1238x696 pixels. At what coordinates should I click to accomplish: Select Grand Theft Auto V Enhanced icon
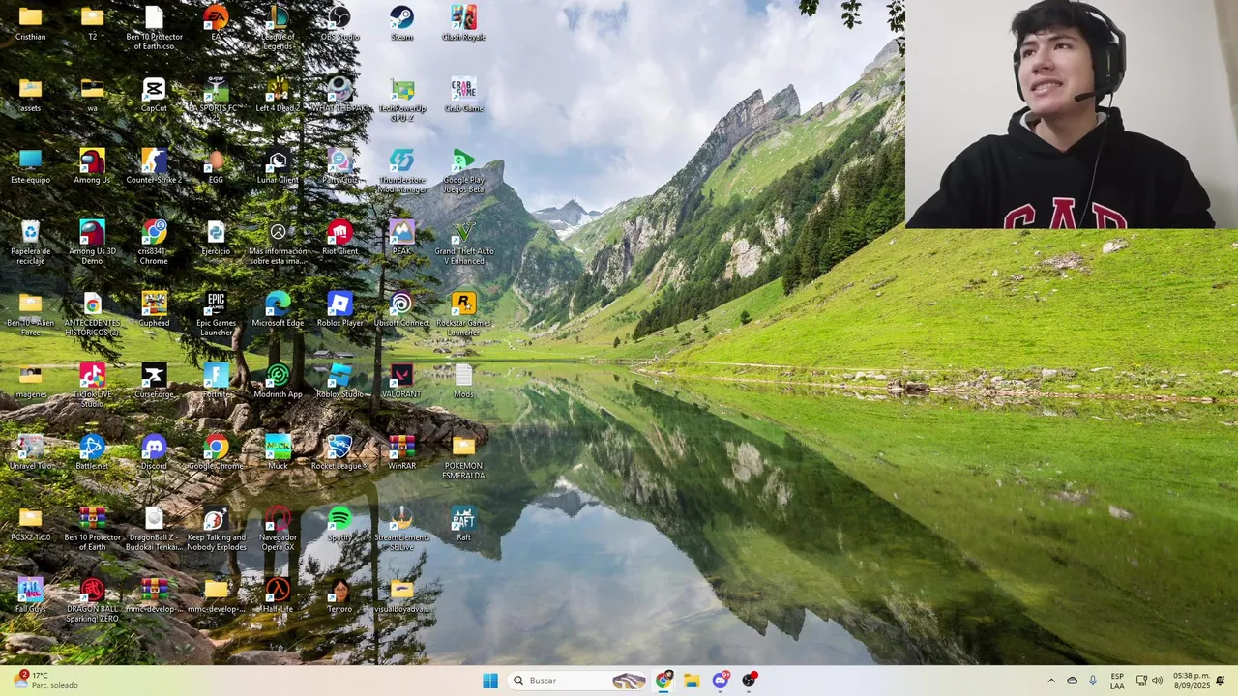463,243
